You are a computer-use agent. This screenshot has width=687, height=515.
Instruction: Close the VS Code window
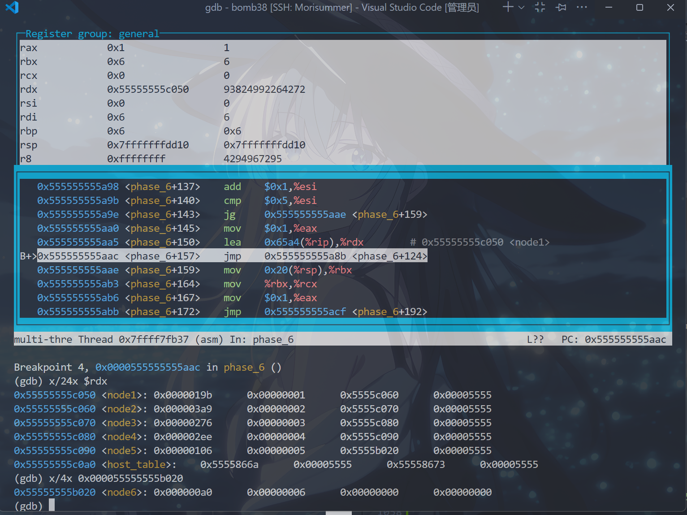[670, 8]
